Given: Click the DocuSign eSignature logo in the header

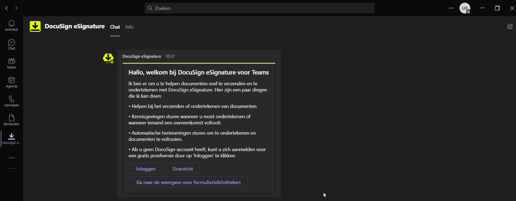Looking at the screenshot, I should (35, 26).
